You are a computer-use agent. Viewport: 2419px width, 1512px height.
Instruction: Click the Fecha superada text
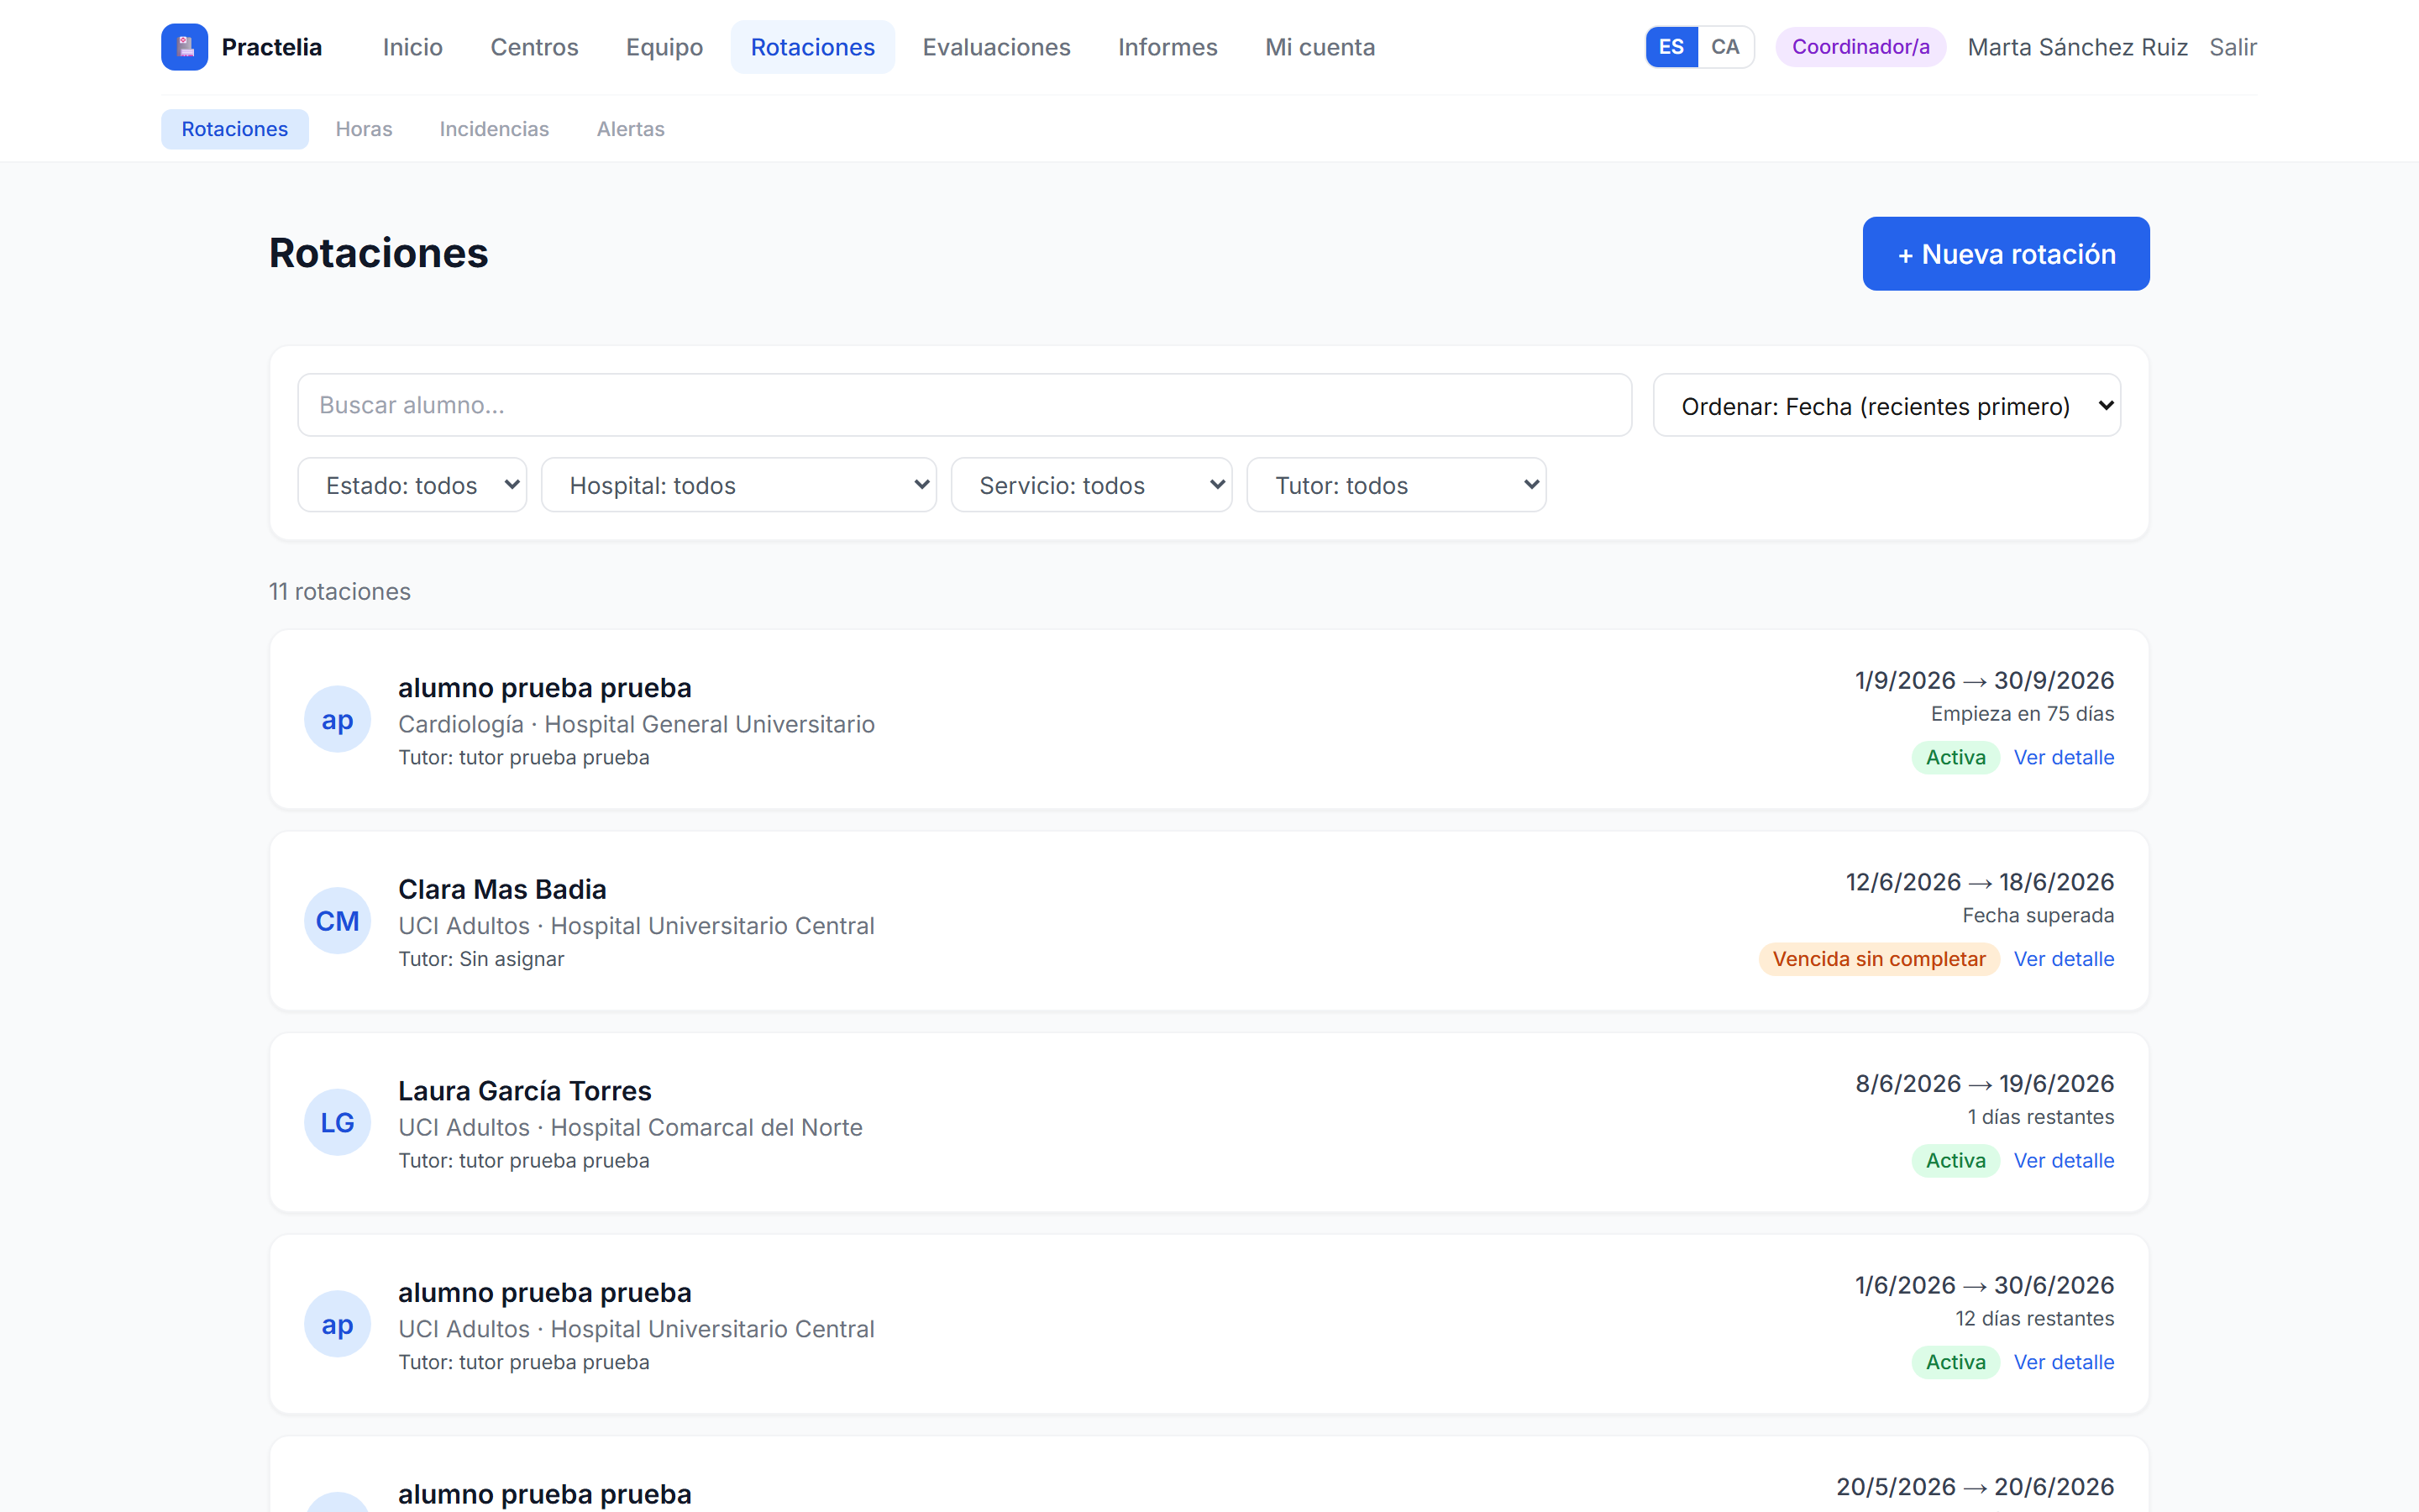2039,915
